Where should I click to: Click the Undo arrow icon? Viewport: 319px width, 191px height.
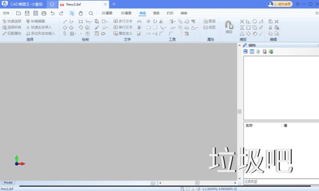click(52, 13)
